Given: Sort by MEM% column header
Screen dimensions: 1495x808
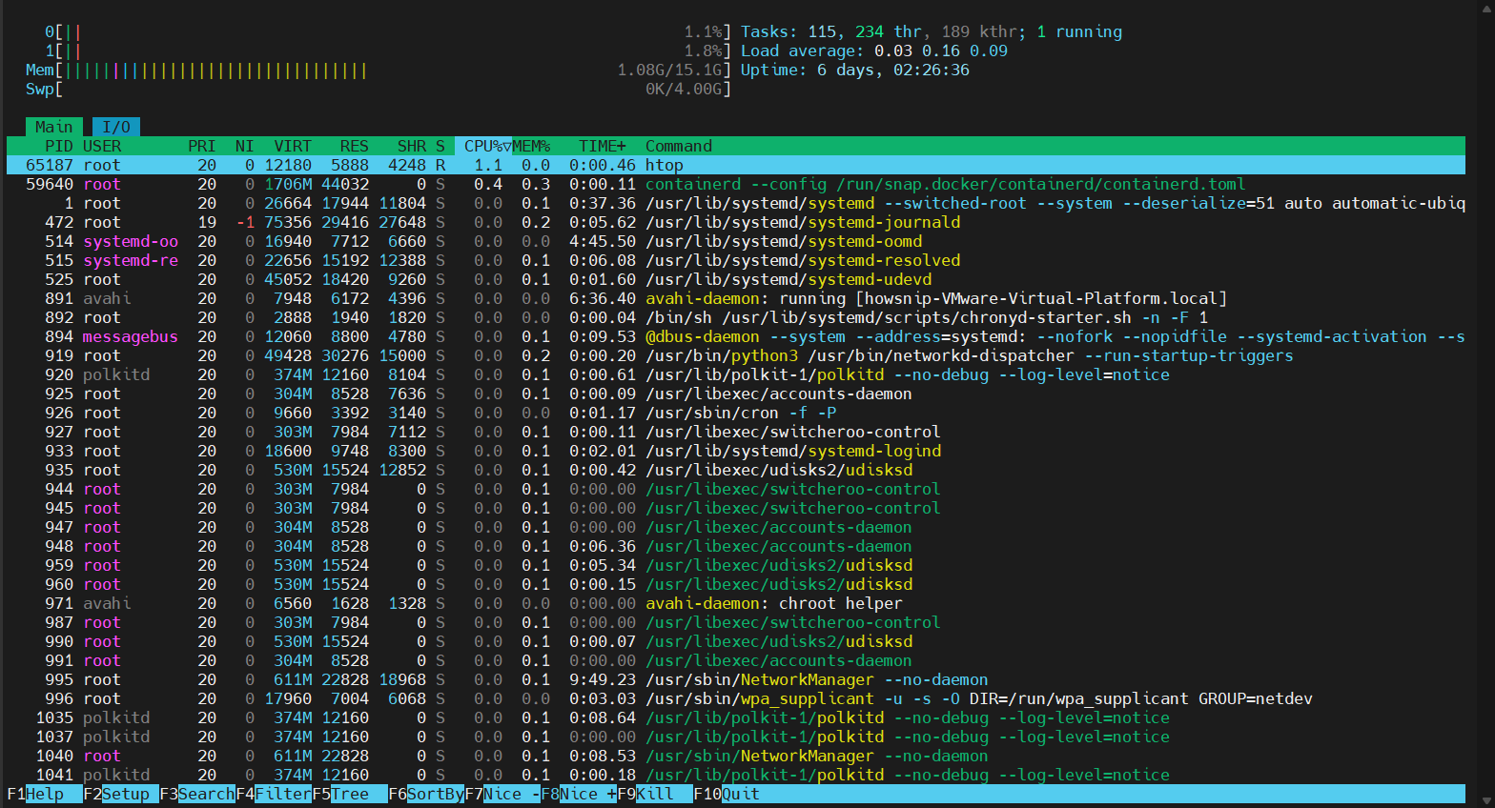Looking at the screenshot, I should pyautogui.click(x=531, y=146).
